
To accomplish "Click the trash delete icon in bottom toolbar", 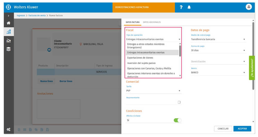I will pyautogui.click(x=19, y=130).
